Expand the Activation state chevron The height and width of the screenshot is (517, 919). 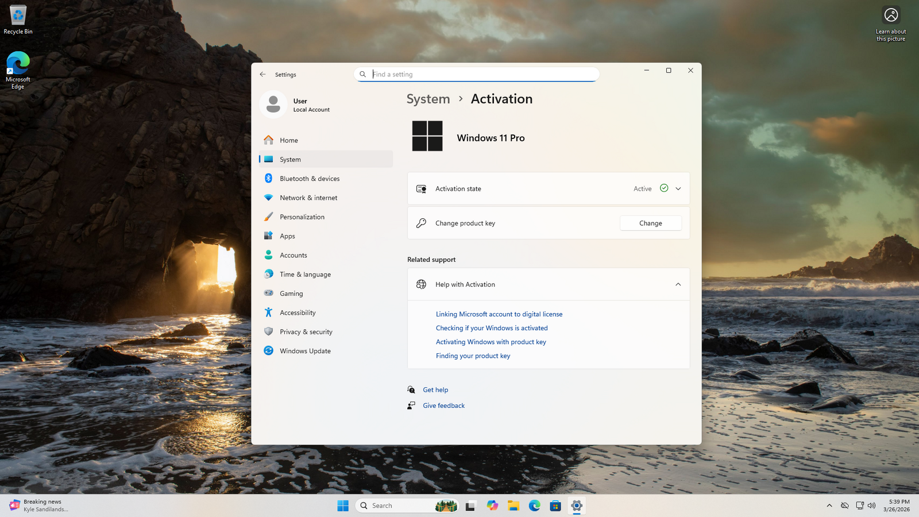pos(678,188)
